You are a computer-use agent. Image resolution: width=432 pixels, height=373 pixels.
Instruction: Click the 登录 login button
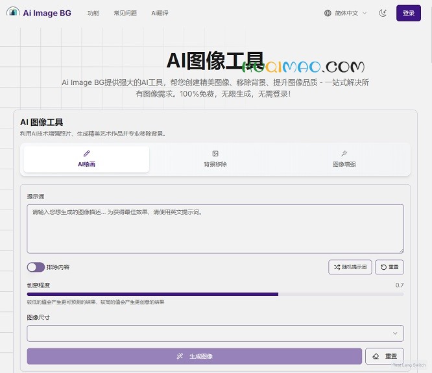coord(408,13)
